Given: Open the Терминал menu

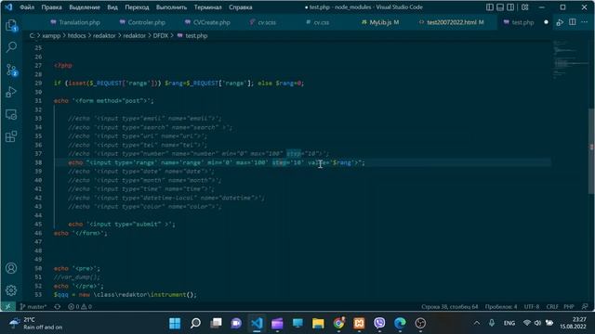Looking at the screenshot, I should click(x=207, y=7).
